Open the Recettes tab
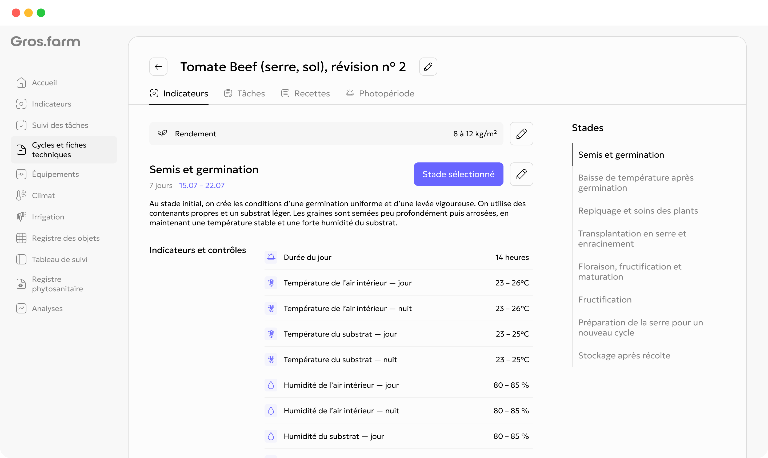The image size is (768, 458). [x=305, y=93]
